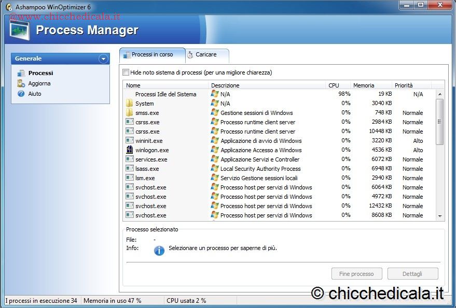
Task: Click the smss.exe process icon
Action: tap(130, 113)
